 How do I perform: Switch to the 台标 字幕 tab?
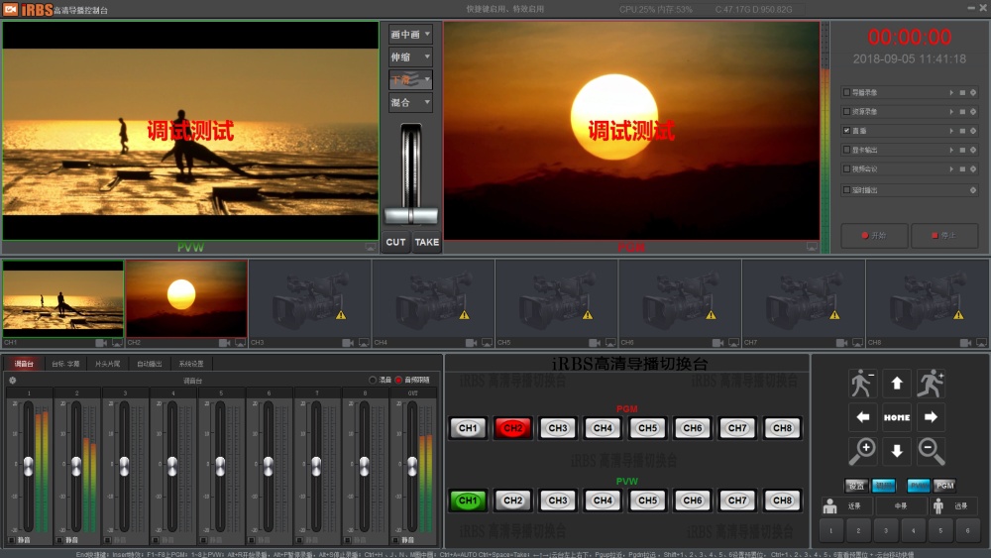(65, 364)
